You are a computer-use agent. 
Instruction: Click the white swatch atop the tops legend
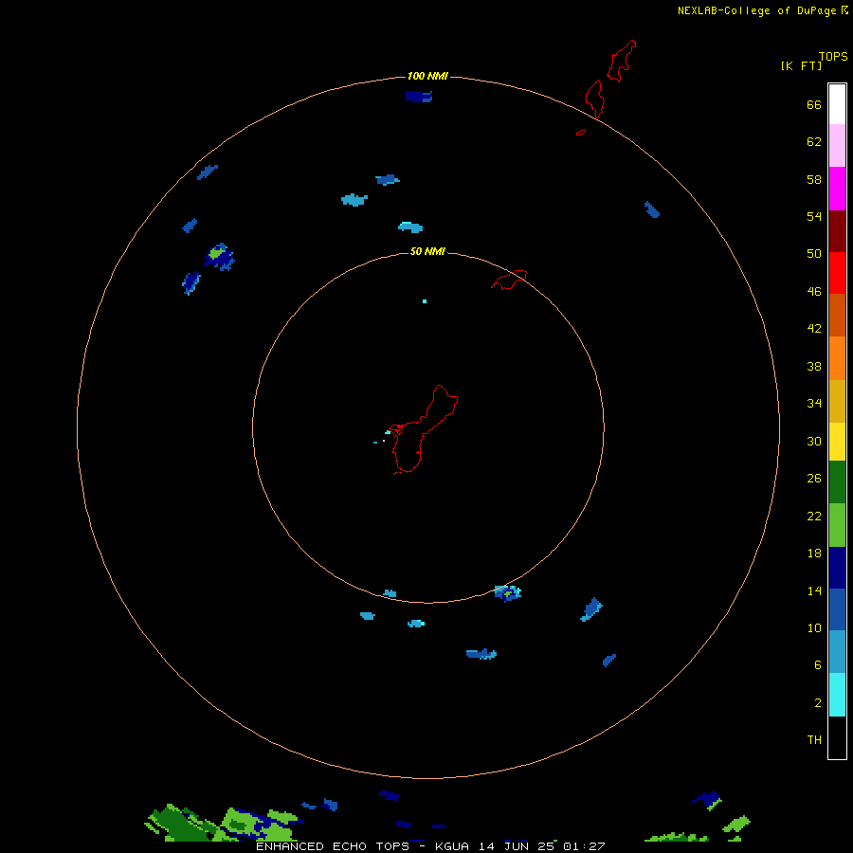837,104
